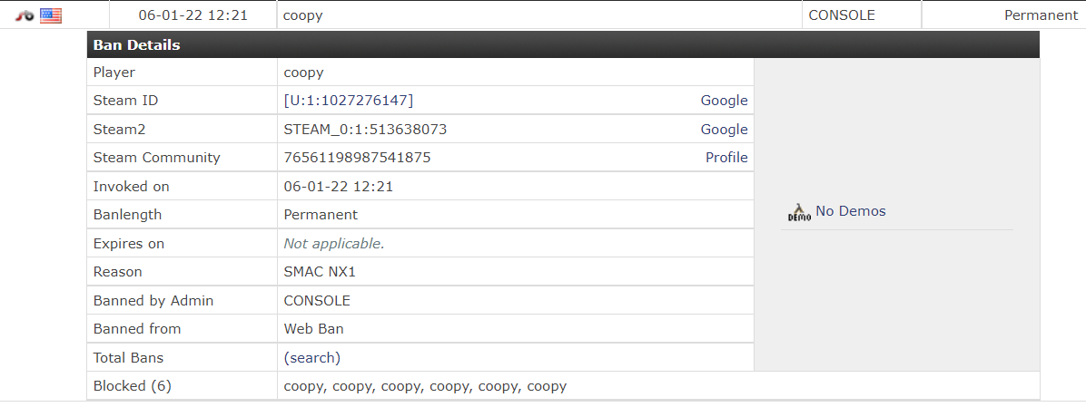
Task: Click the Permanent length cell in ban row
Action: (1041, 15)
